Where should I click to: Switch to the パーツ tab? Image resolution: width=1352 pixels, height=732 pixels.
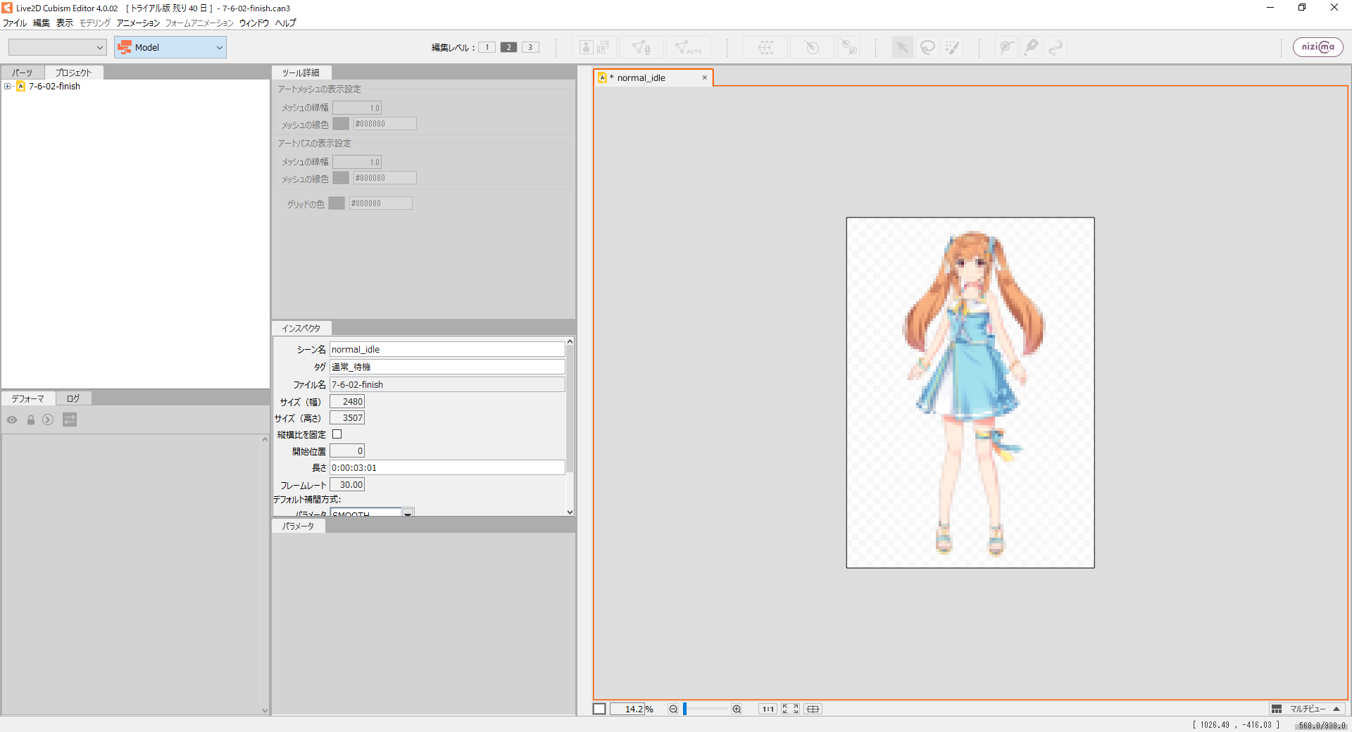coord(22,72)
